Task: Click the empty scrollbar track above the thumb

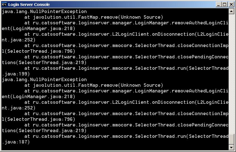Action: point(231,71)
